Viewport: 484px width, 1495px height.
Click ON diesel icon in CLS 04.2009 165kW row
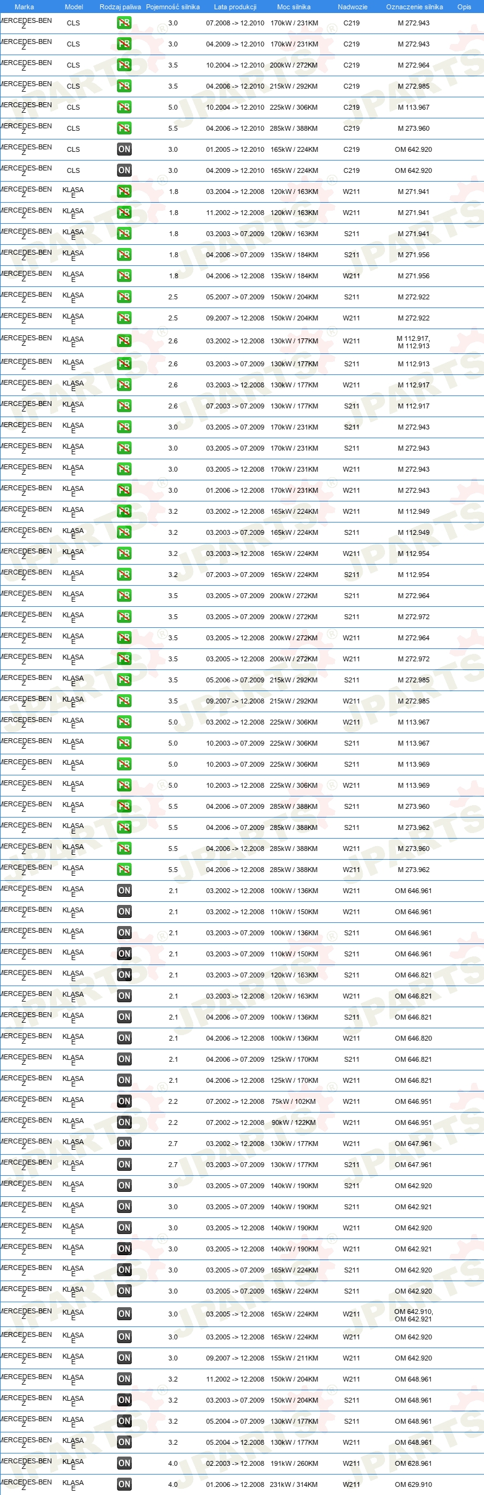click(x=124, y=170)
